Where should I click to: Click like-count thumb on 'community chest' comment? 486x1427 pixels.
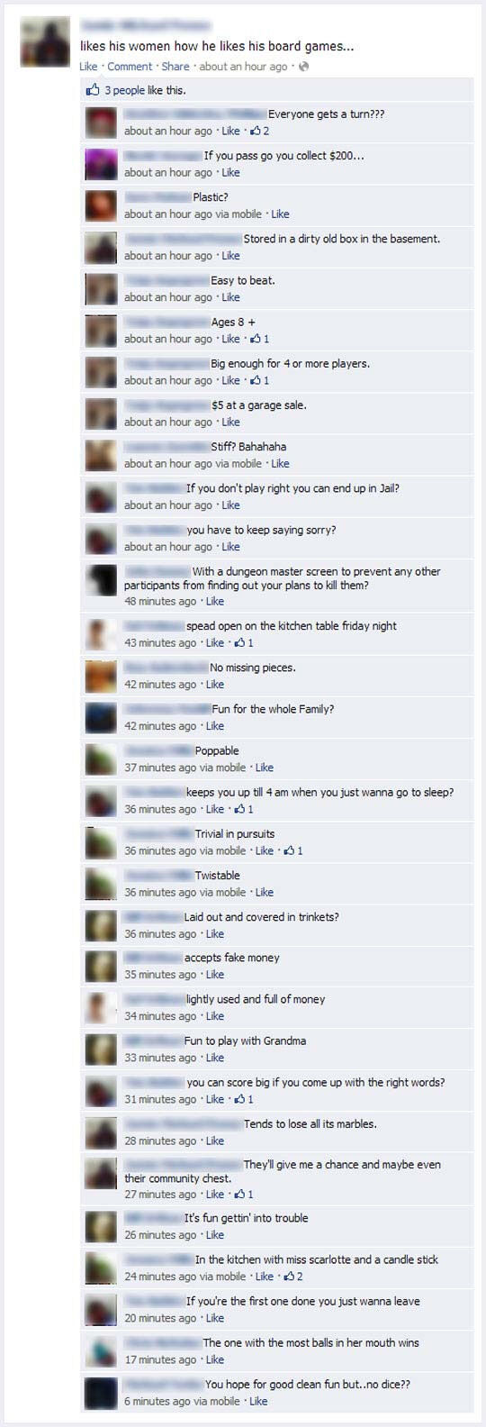239,1195
